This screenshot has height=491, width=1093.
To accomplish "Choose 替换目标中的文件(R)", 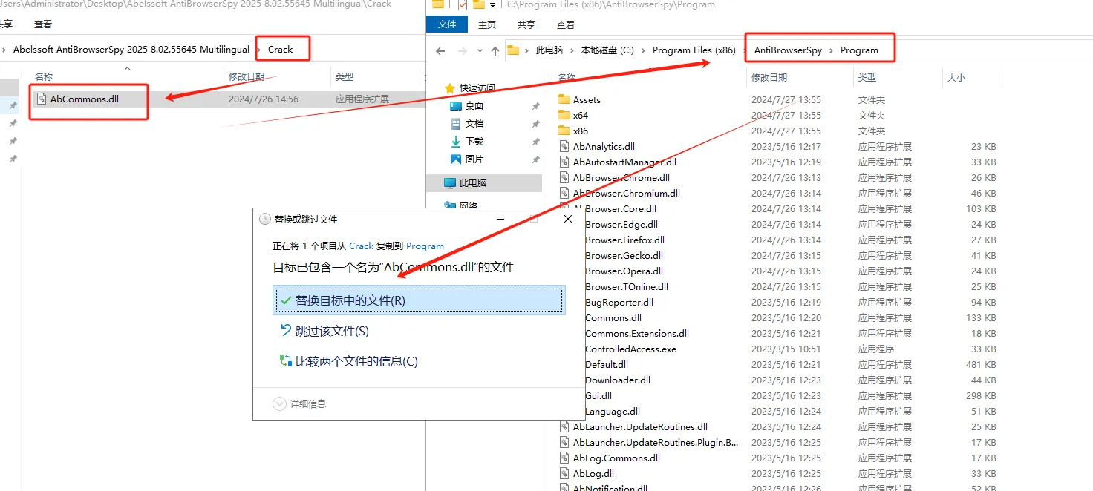I will (418, 300).
